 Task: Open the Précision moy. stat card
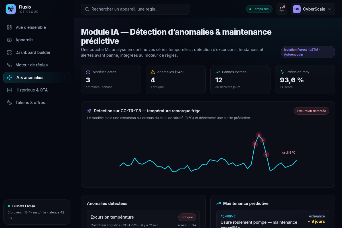(x=305, y=80)
